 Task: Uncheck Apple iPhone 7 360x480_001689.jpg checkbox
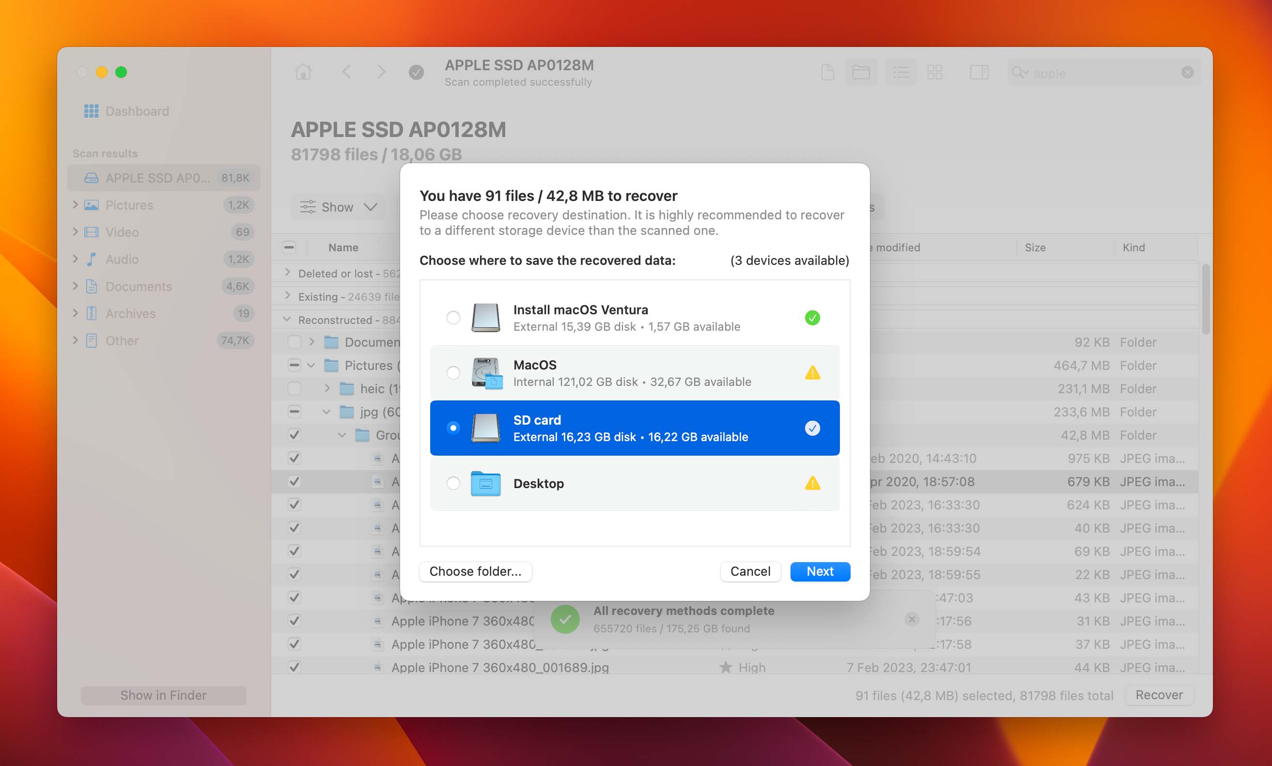[x=294, y=667]
